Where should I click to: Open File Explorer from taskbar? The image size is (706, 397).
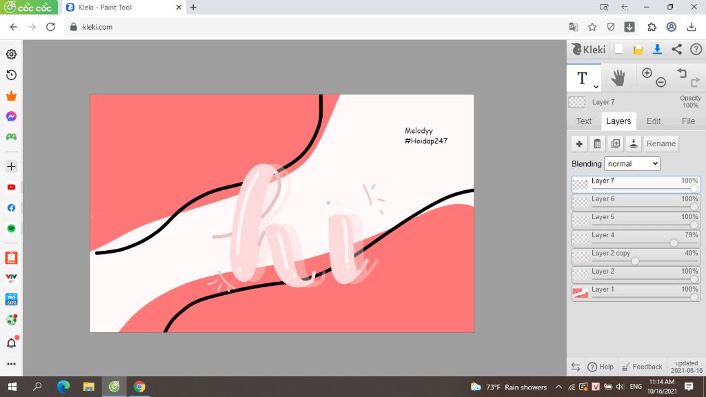89,387
